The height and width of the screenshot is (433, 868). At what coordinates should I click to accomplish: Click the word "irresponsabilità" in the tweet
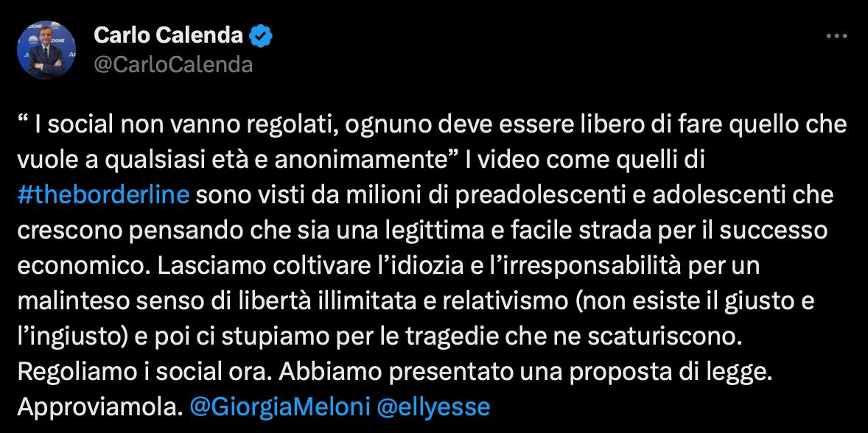coord(589,266)
